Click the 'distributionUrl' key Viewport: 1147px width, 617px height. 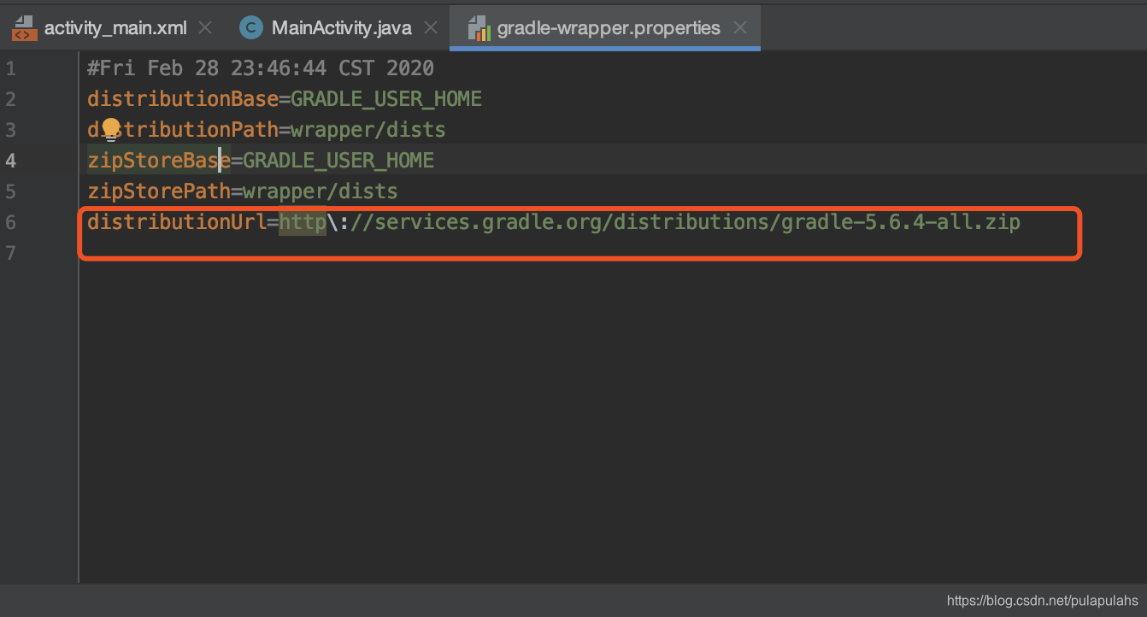[177, 222]
